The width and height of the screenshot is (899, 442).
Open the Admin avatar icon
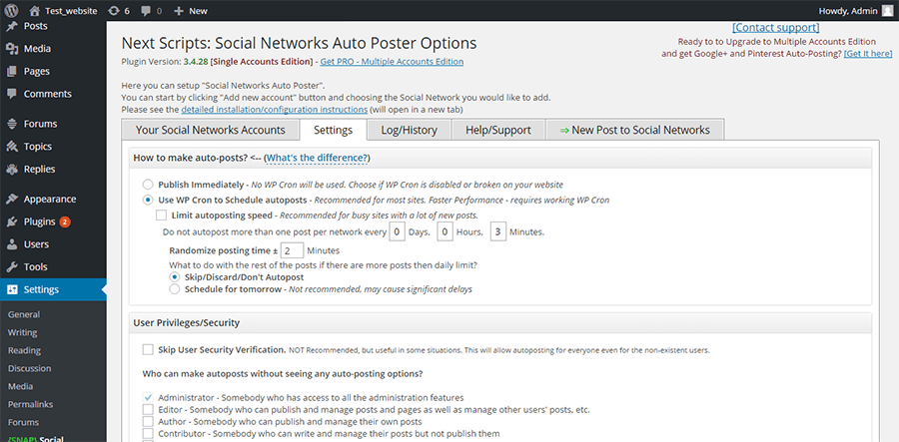tap(887, 10)
